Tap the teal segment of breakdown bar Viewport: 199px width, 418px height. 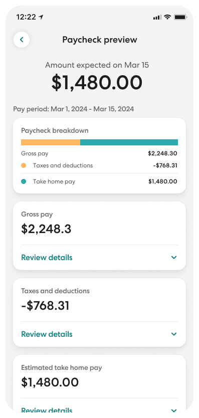click(x=129, y=142)
